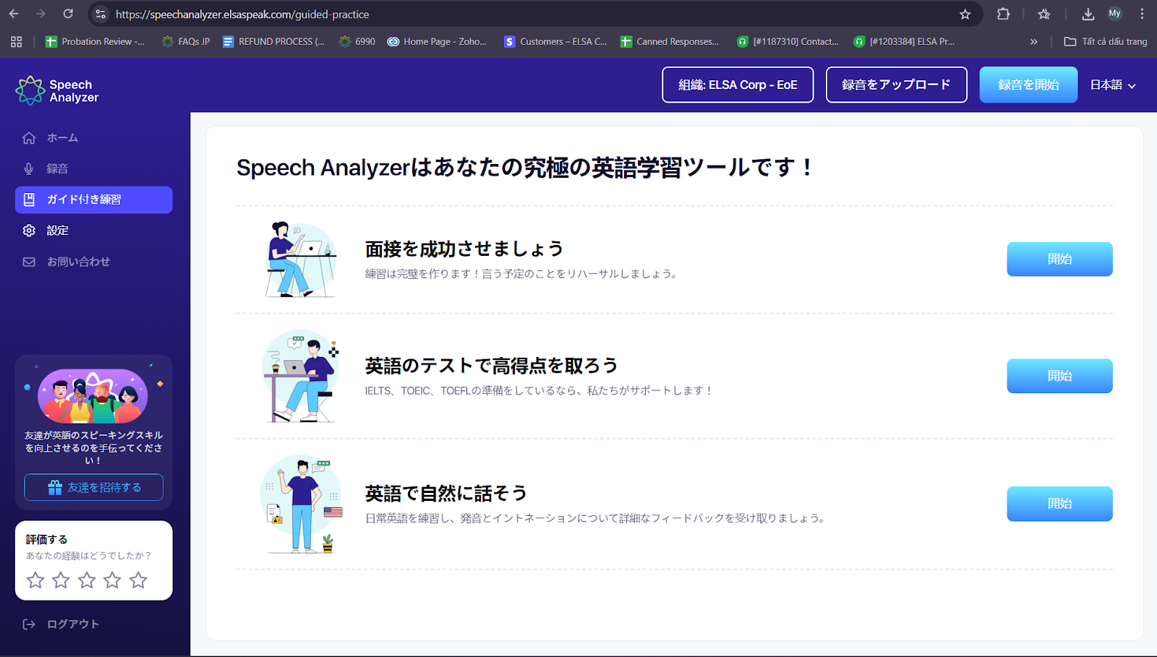Viewport: 1157px width, 657px height.
Task: Bookmark this page with star icon
Action: (x=965, y=14)
